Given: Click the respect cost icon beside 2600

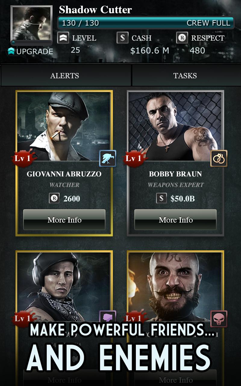Looking at the screenshot, I should pos(54,198).
